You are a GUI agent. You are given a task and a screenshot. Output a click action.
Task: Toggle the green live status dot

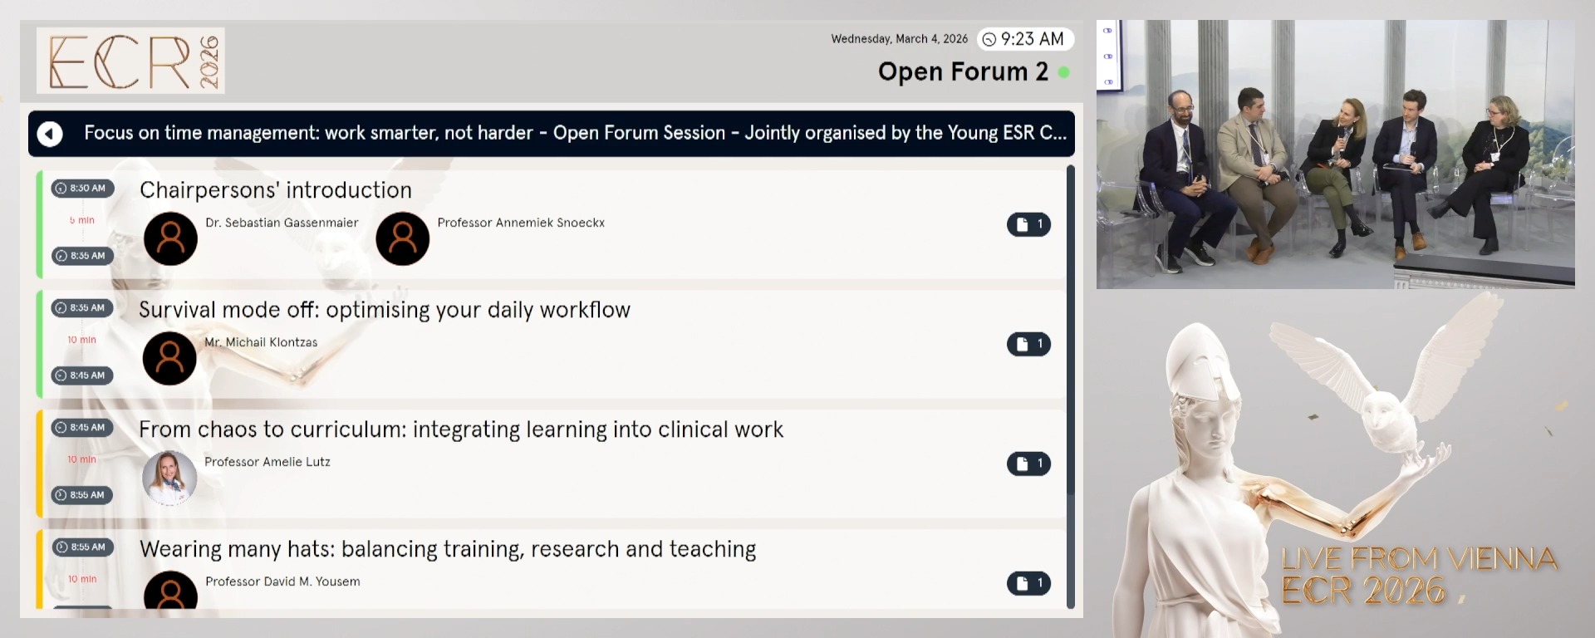point(1066,73)
